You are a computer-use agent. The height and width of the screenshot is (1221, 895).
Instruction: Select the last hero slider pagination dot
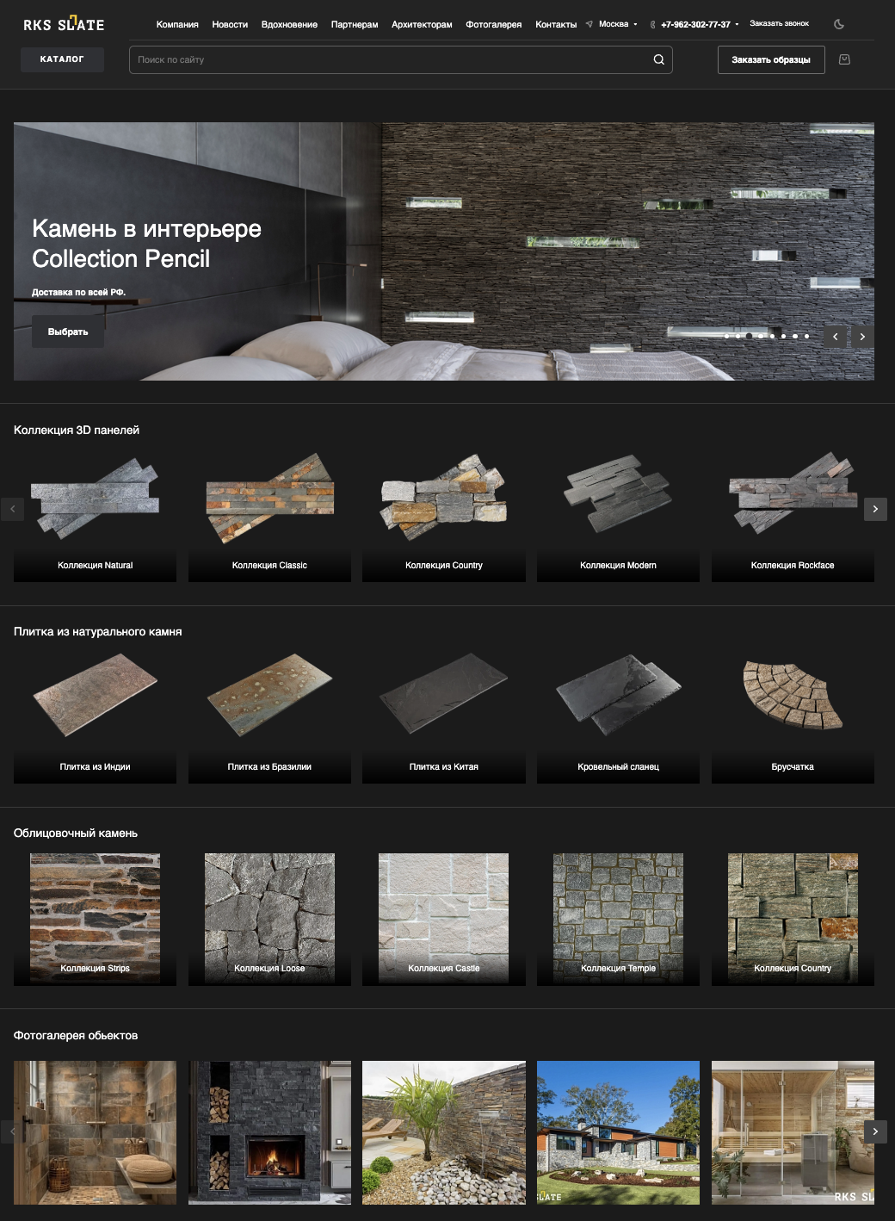[x=806, y=336]
